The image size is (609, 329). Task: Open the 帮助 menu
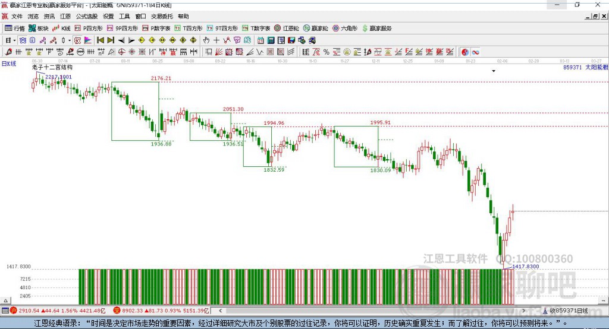(x=183, y=16)
